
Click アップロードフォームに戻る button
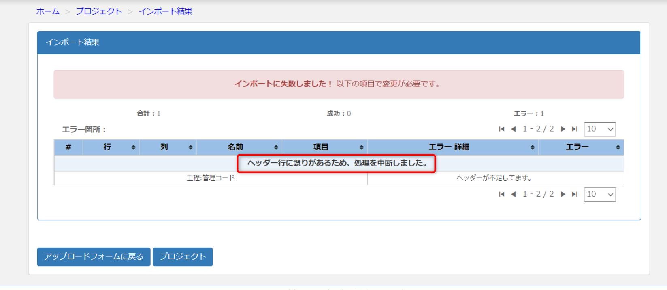(x=94, y=257)
